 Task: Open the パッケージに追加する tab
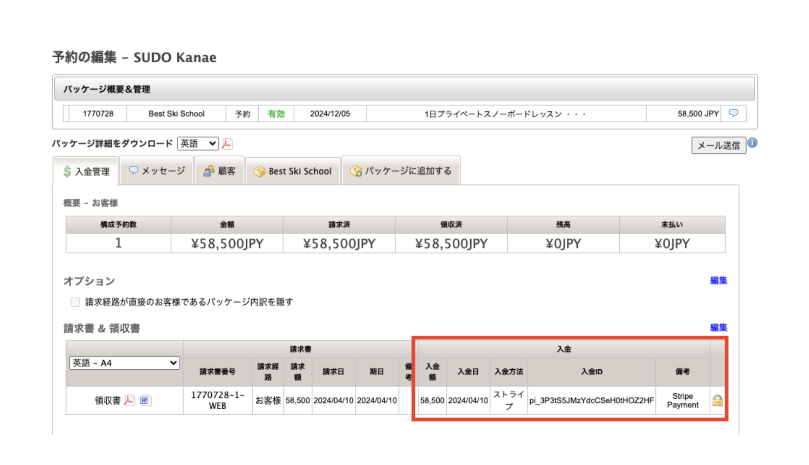tap(401, 171)
